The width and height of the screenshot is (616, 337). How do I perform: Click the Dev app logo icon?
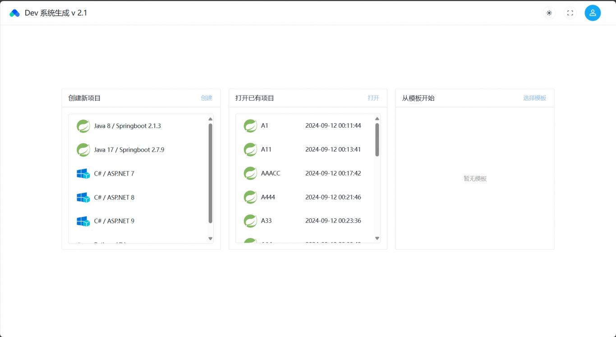[x=14, y=13]
